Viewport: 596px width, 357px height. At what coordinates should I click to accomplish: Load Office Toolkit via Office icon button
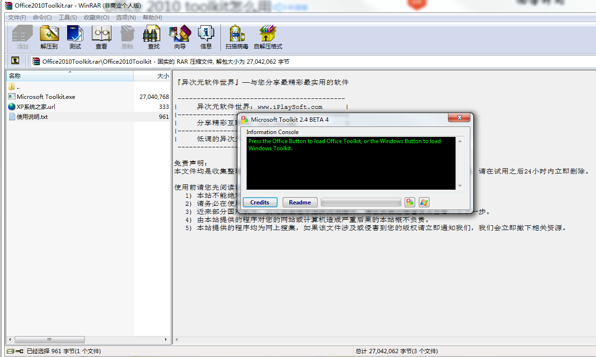pyautogui.click(x=410, y=203)
